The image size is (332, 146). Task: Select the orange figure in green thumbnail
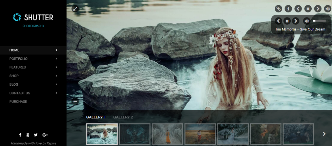coord(266,134)
